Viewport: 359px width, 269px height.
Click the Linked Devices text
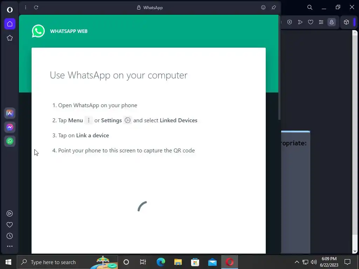click(x=178, y=120)
